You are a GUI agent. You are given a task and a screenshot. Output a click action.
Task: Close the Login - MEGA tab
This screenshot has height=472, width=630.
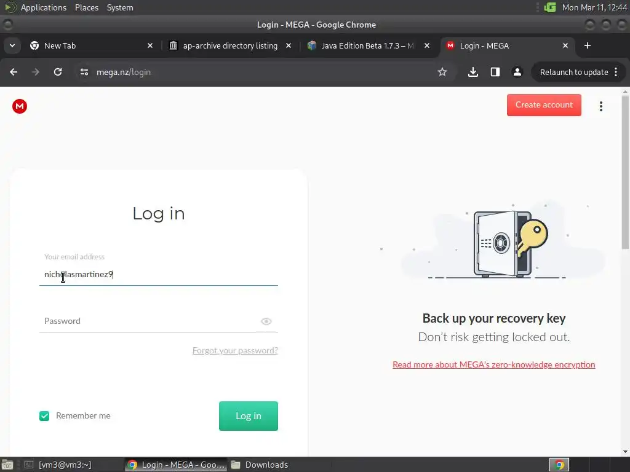pyautogui.click(x=565, y=45)
